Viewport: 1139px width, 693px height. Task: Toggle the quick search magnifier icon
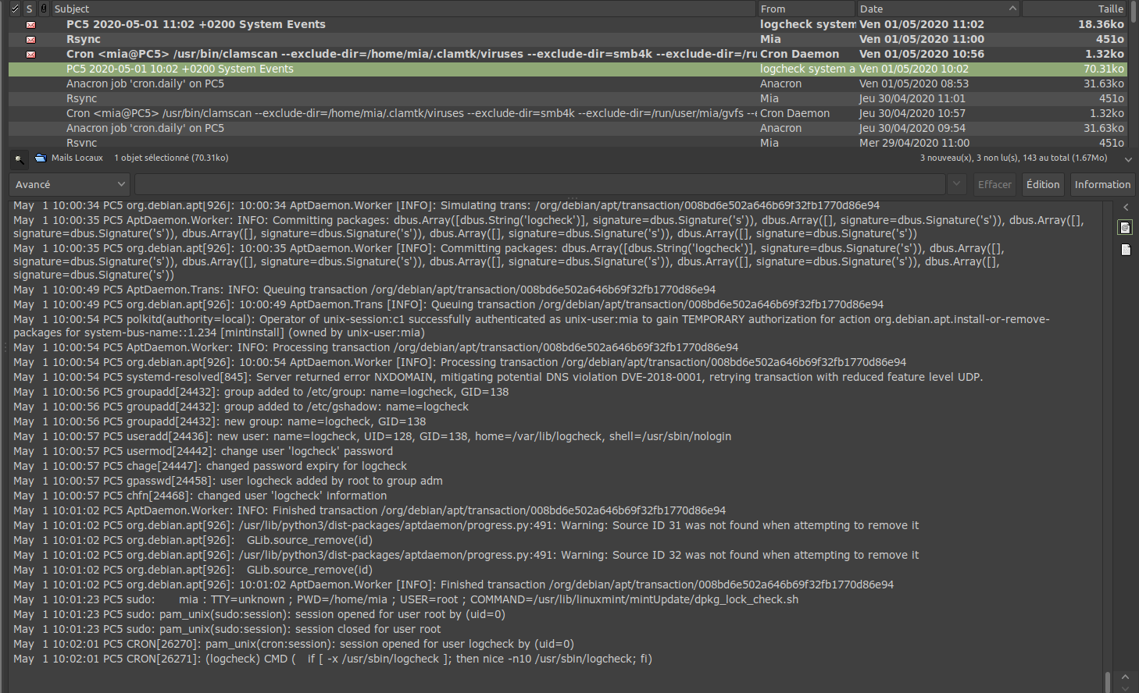click(19, 158)
